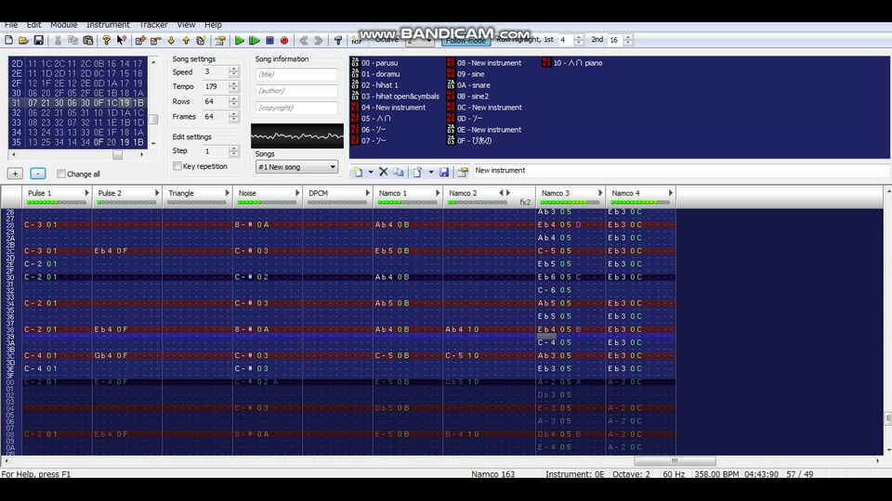The image size is (892, 501).
Task: Expand Namco 1 channel effect columns
Action: coord(438,193)
